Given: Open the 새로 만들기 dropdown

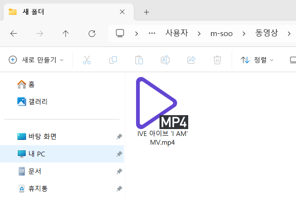Looking at the screenshot, I should pos(36,60).
